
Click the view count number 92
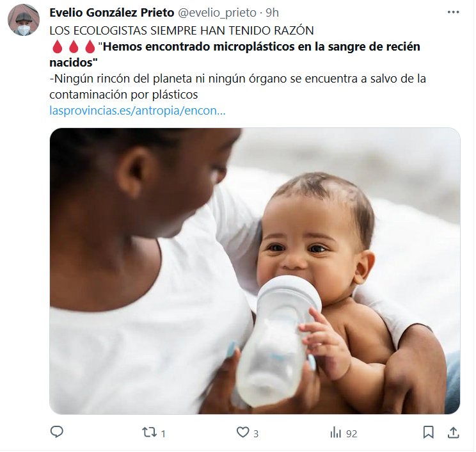(x=351, y=433)
